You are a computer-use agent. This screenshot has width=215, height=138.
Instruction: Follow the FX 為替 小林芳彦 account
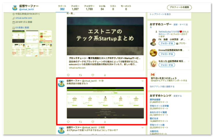pyautogui.click(x=167, y=43)
